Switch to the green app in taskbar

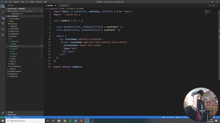(x=70, y=121)
